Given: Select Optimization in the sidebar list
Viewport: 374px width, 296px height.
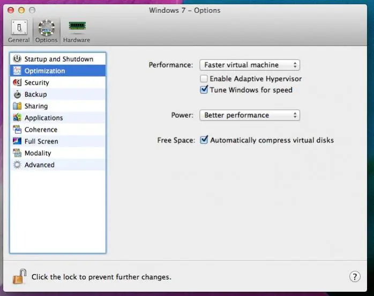Looking at the screenshot, I should tap(44, 71).
